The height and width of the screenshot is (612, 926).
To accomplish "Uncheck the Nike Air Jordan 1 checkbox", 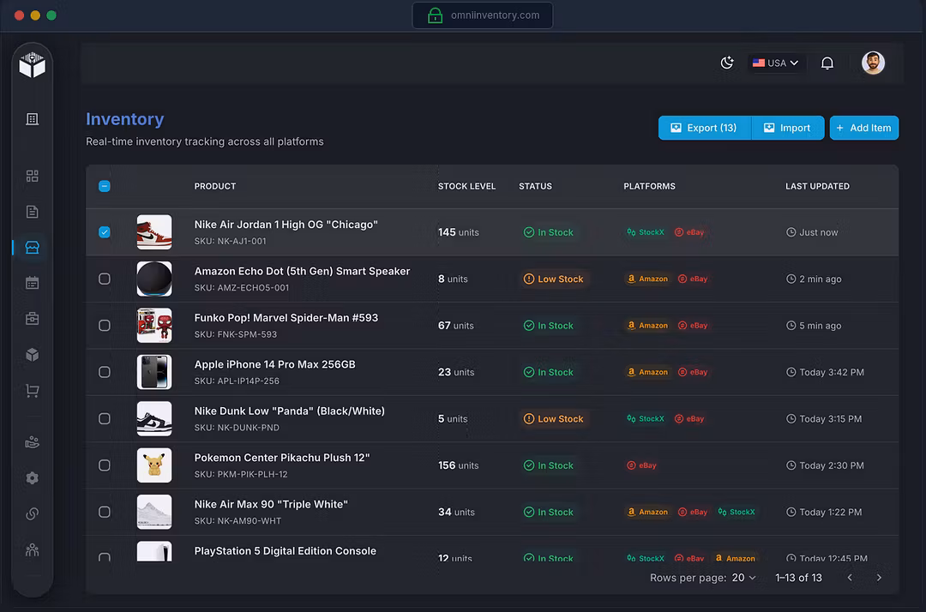I will [105, 232].
